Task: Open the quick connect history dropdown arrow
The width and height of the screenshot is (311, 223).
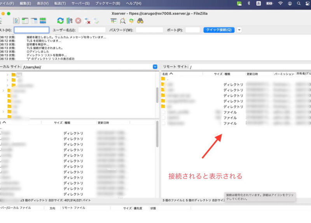Action: pos(239,30)
